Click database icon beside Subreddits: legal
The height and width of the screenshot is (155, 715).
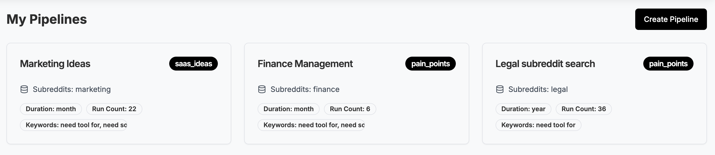tap(500, 89)
